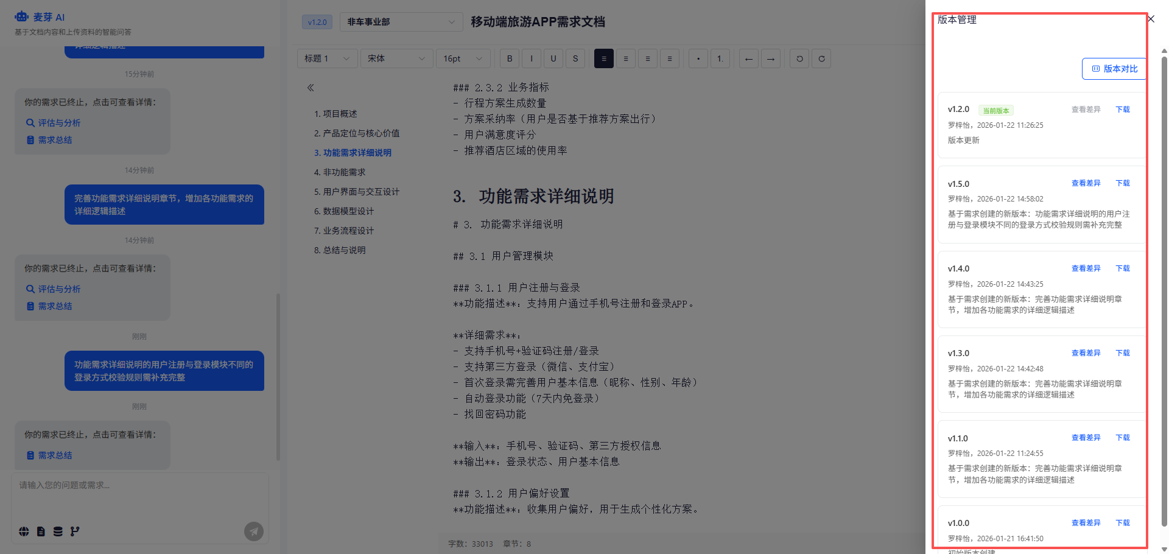Image resolution: width=1169 pixels, height=554 pixels.
Task: View differences for version v1.1.0
Action: (1086, 438)
